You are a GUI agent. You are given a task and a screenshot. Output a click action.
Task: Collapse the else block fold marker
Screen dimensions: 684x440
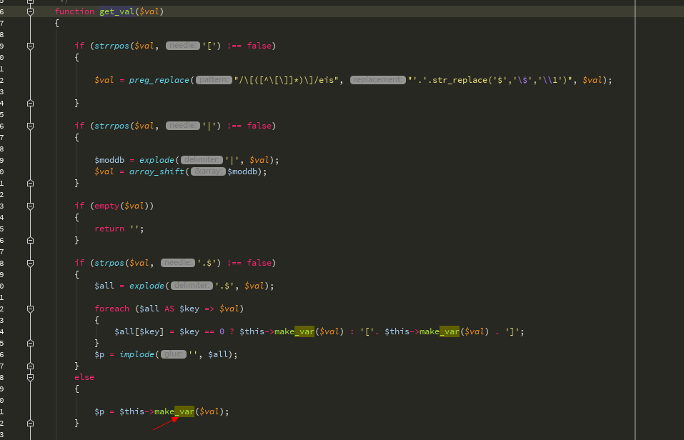(x=30, y=377)
